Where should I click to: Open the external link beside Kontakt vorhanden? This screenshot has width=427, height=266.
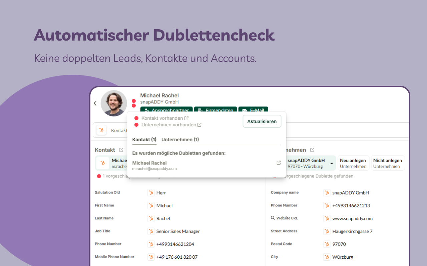186,118
